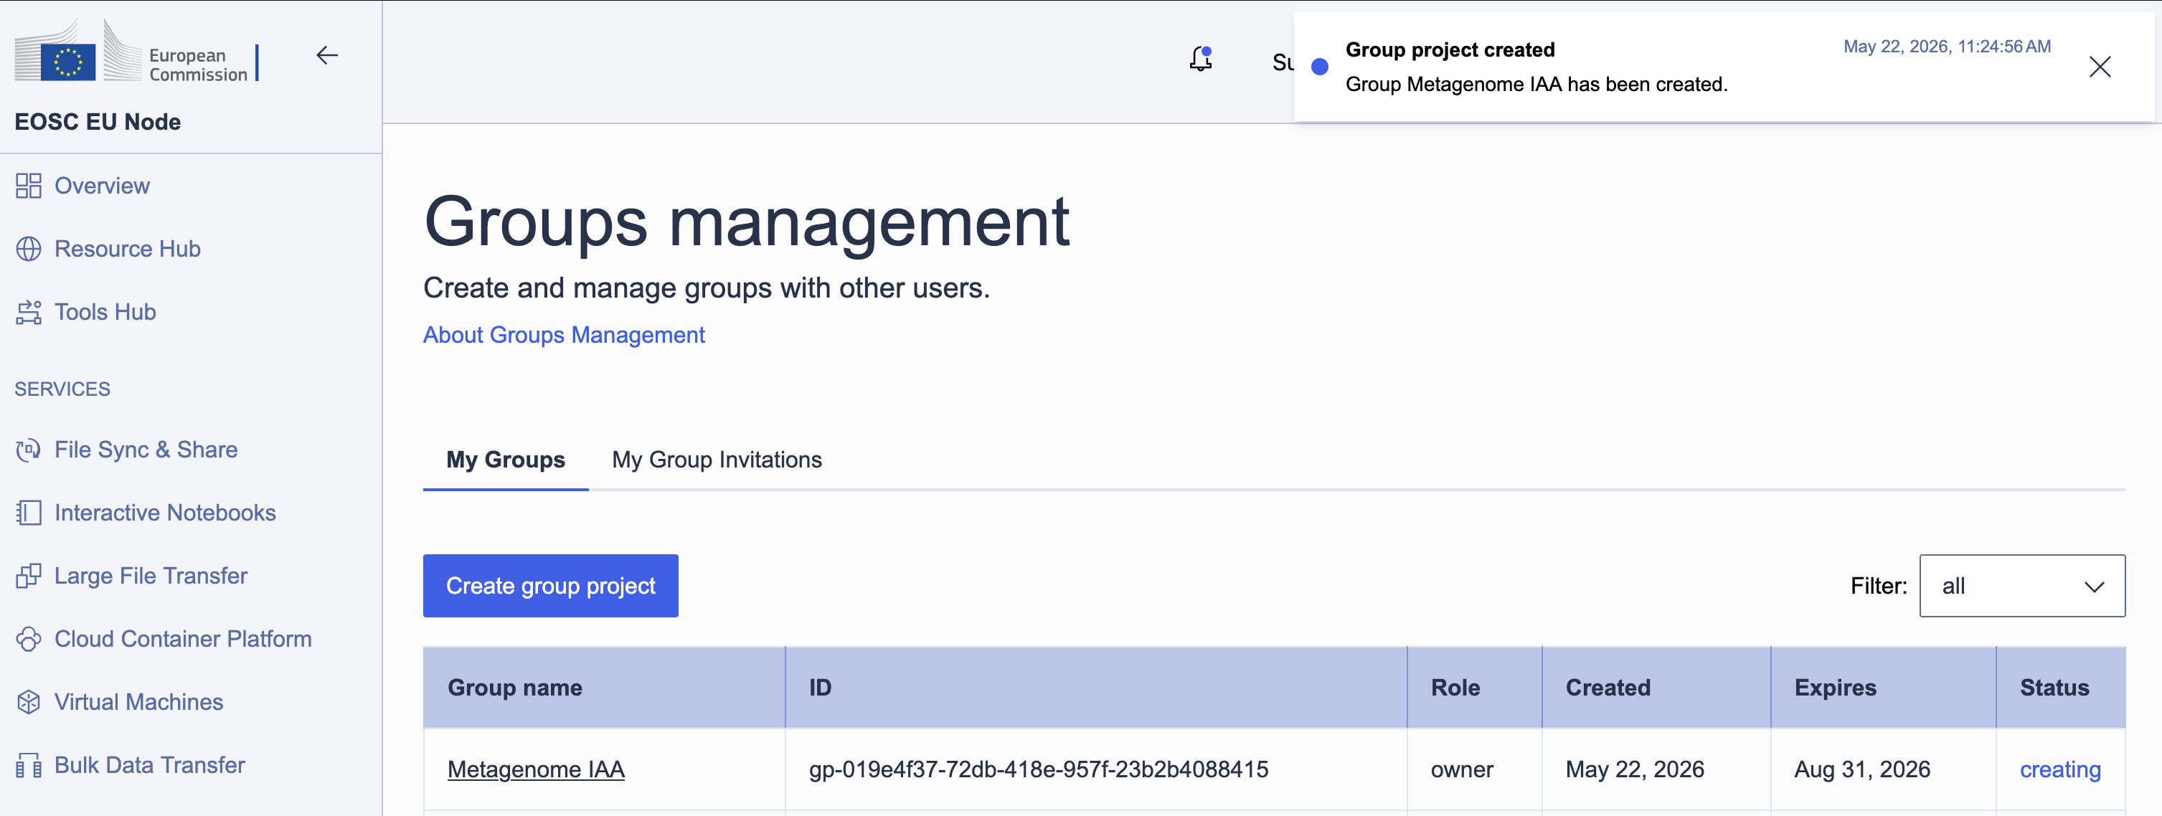Open the About Groups Management link
Image resolution: width=2162 pixels, height=816 pixels.
coord(563,335)
